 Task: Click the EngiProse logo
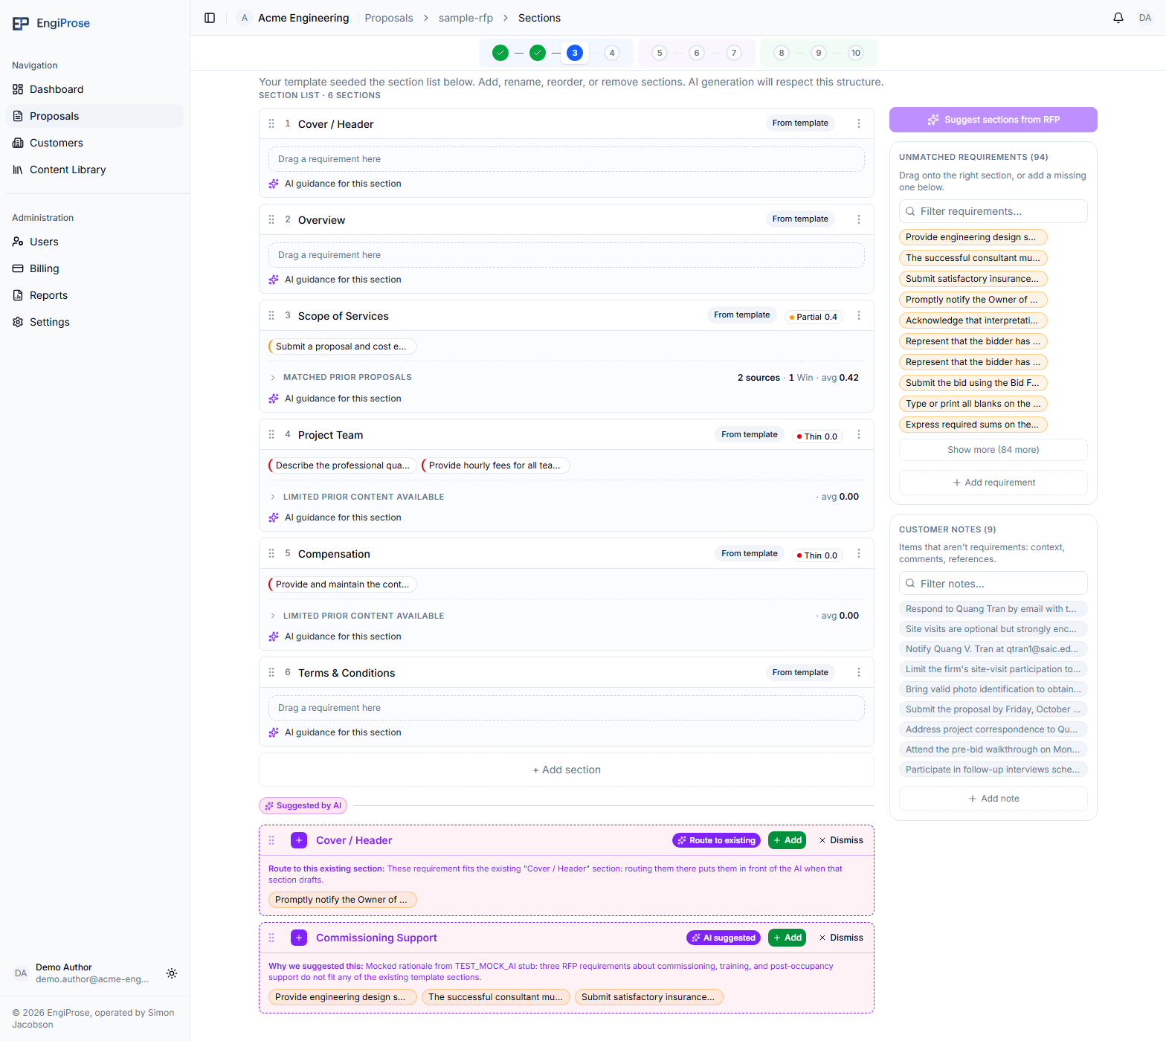(51, 23)
